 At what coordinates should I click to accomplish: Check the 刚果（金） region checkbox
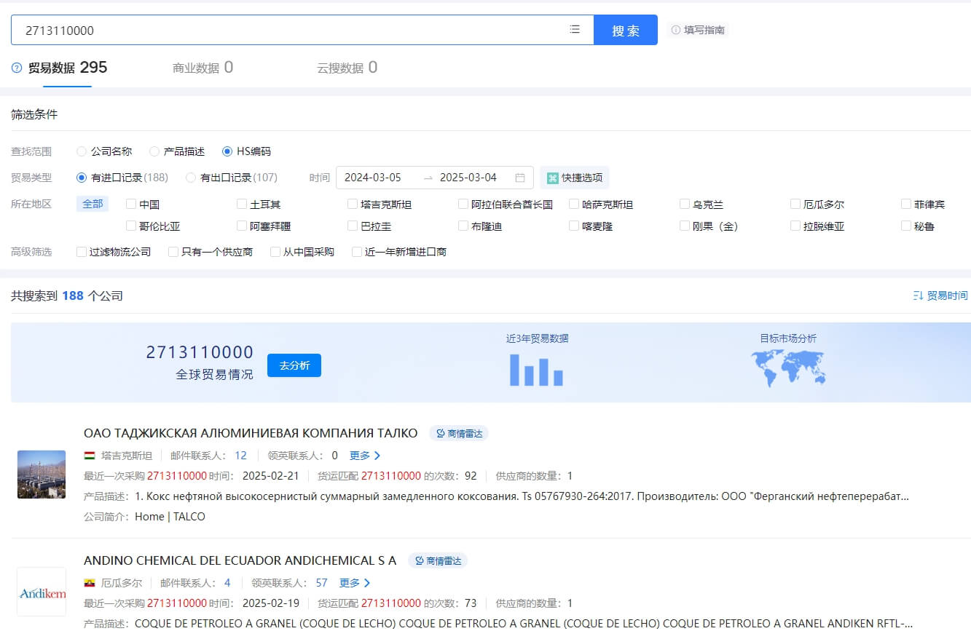(685, 226)
